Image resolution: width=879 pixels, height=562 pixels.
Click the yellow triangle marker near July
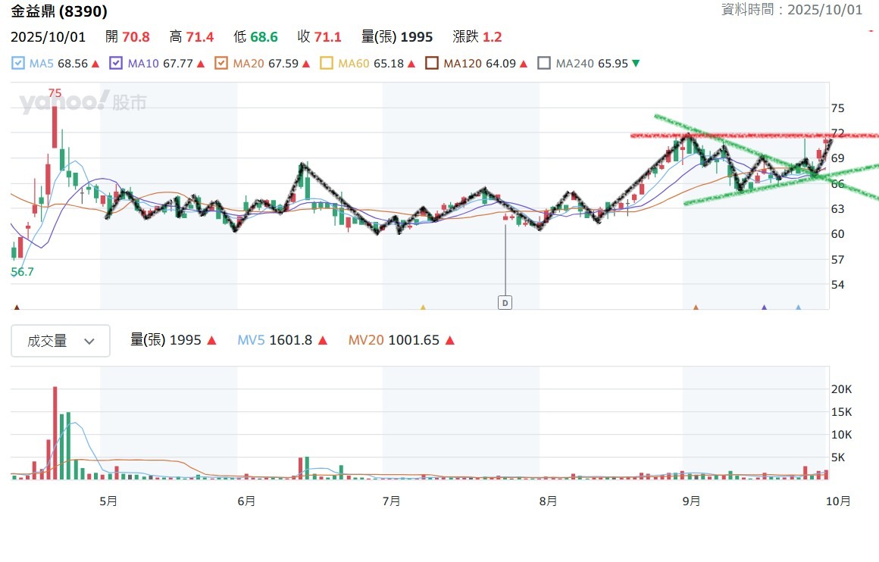pos(423,308)
